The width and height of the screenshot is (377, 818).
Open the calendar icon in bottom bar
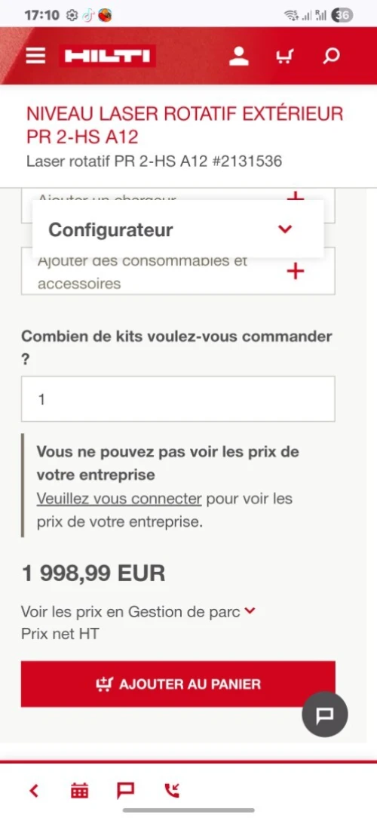[79, 790]
